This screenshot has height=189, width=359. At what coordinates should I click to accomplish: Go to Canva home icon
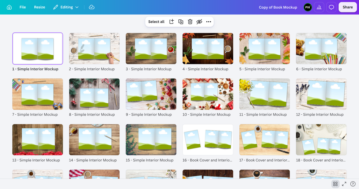[x=9, y=7]
